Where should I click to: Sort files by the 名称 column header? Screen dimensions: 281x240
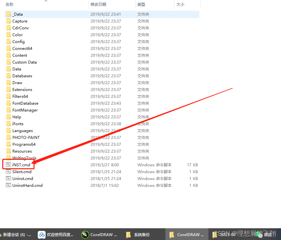pyautogui.click(x=9, y=4)
